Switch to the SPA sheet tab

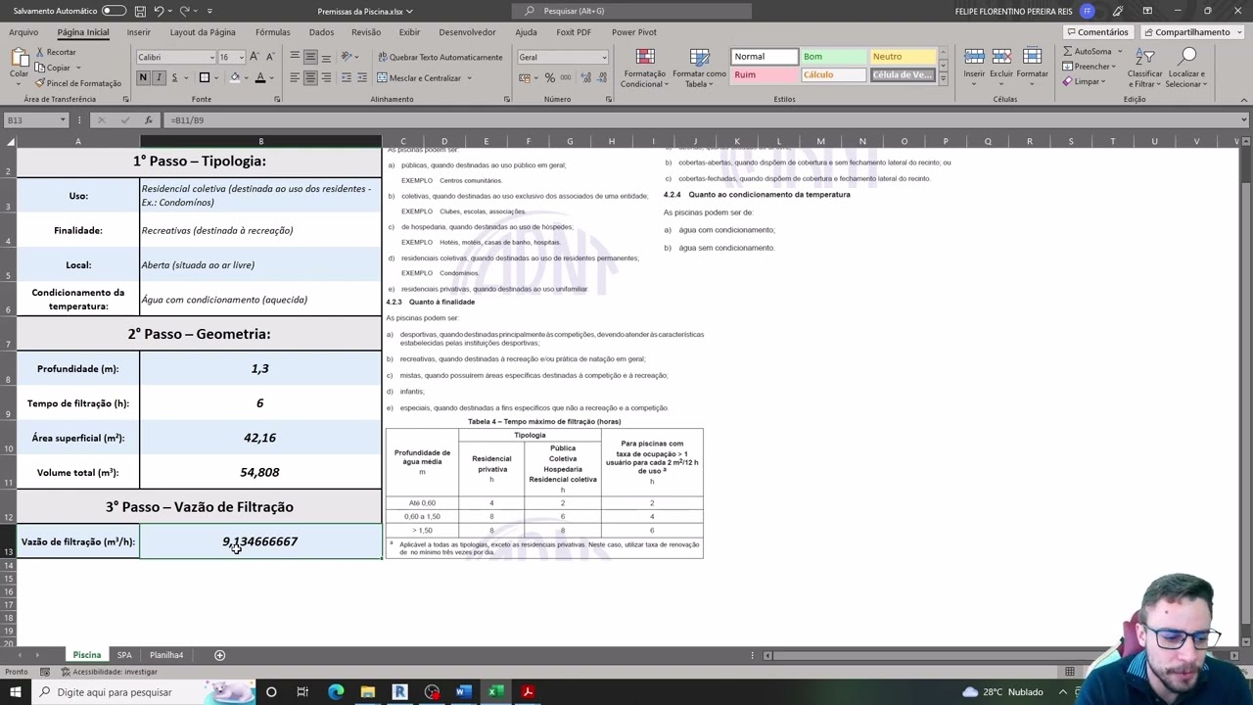point(124,655)
